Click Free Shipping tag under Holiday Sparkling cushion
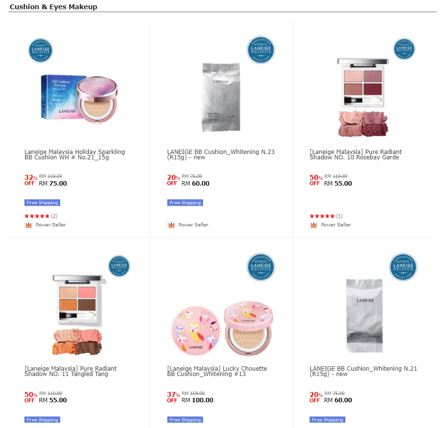The height and width of the screenshot is (428, 445). coord(42,203)
